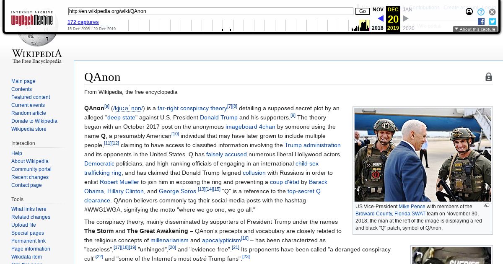Open Help in Interaction section
This screenshot has width=503, height=264.
coord(17,153)
